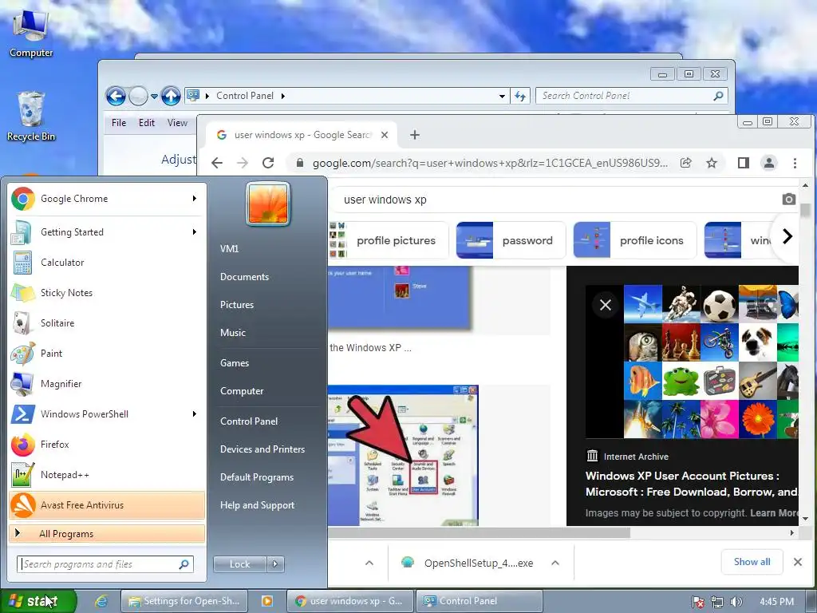The width and height of the screenshot is (817, 613).
Task: Open the Recycle Bin desktop icon
Action: click(x=31, y=117)
